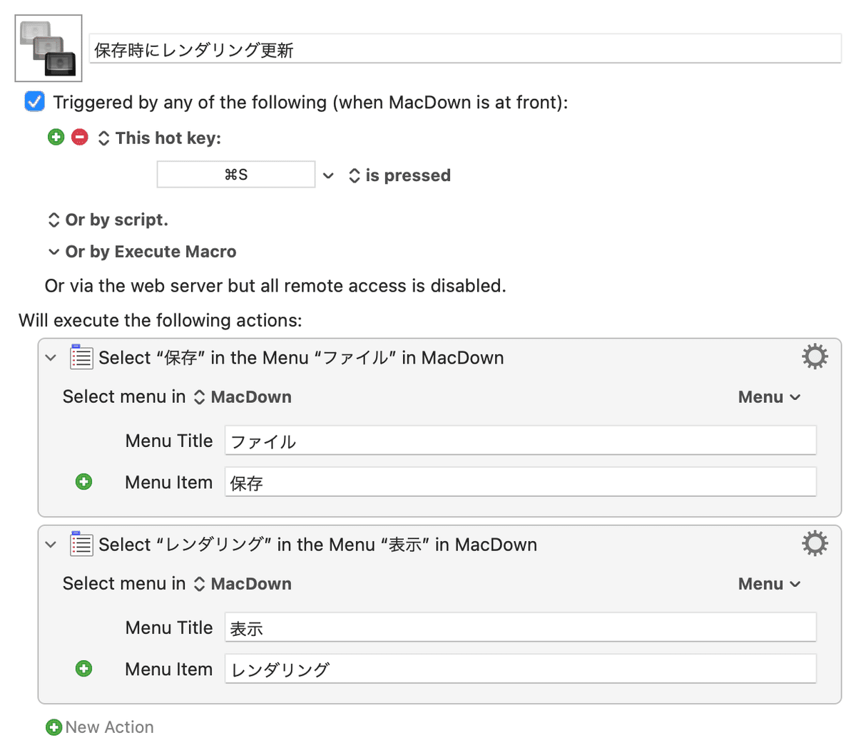Open This hot key trigger type popup
The width and height of the screenshot is (856, 750).
coord(159,138)
